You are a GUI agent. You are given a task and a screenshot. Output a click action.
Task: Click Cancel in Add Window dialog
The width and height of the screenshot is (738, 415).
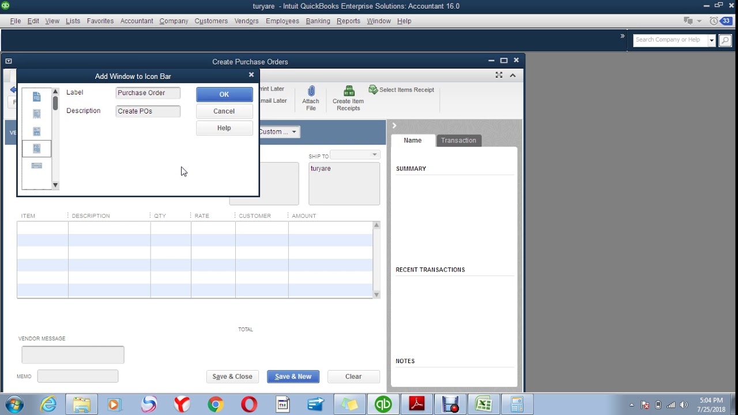point(224,111)
